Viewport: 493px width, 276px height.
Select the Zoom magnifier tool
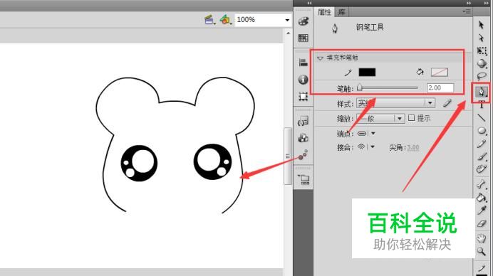click(482, 251)
